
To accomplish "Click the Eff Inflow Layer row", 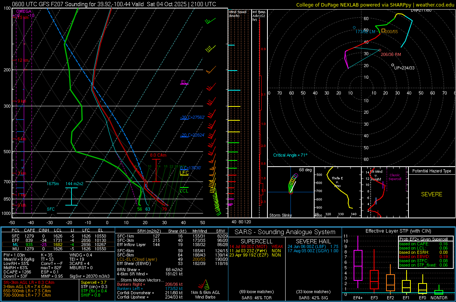I will [172, 245].
